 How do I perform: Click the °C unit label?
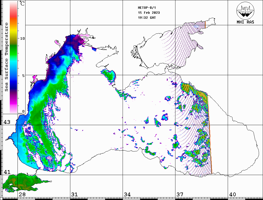coord(22,3)
